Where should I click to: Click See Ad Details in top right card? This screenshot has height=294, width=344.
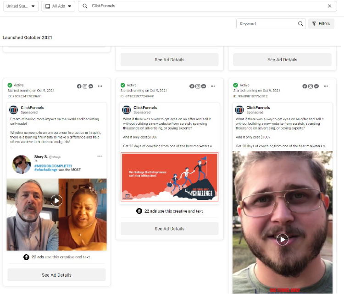[x=282, y=60]
